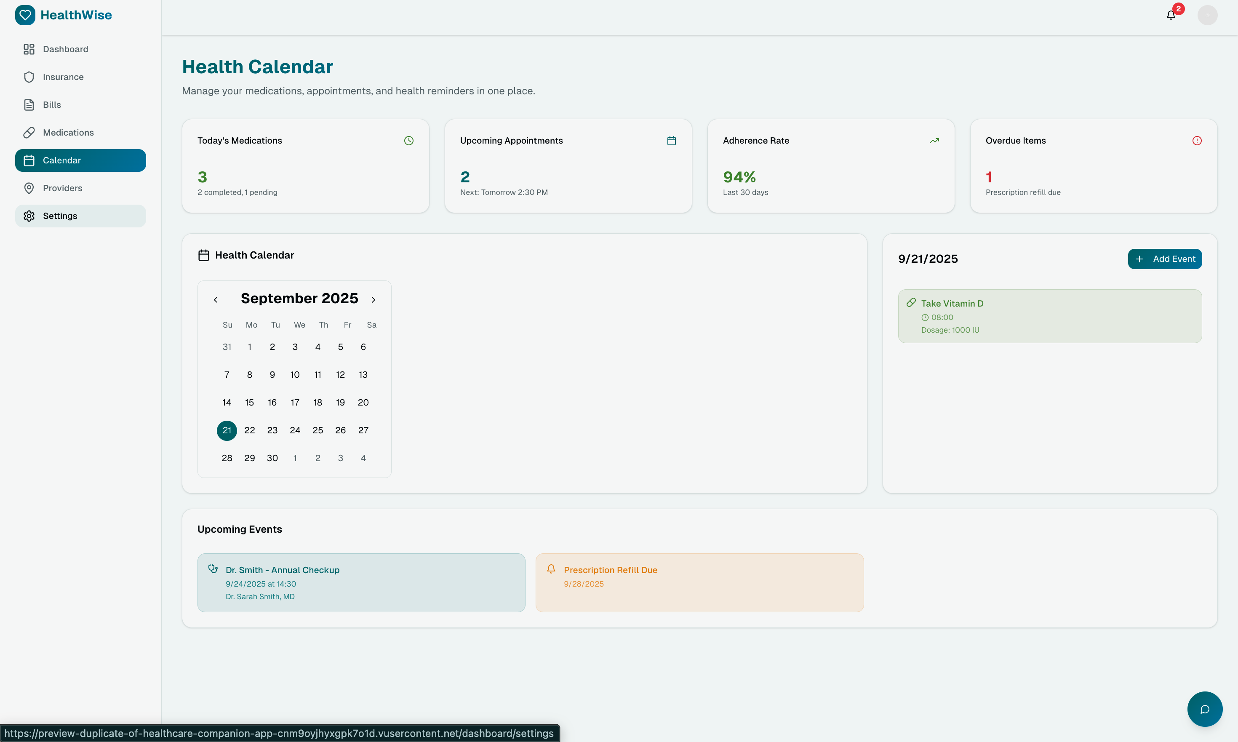Click the clock icon on Today's Medications
Screen dimensions: 1238x742
click(x=408, y=141)
